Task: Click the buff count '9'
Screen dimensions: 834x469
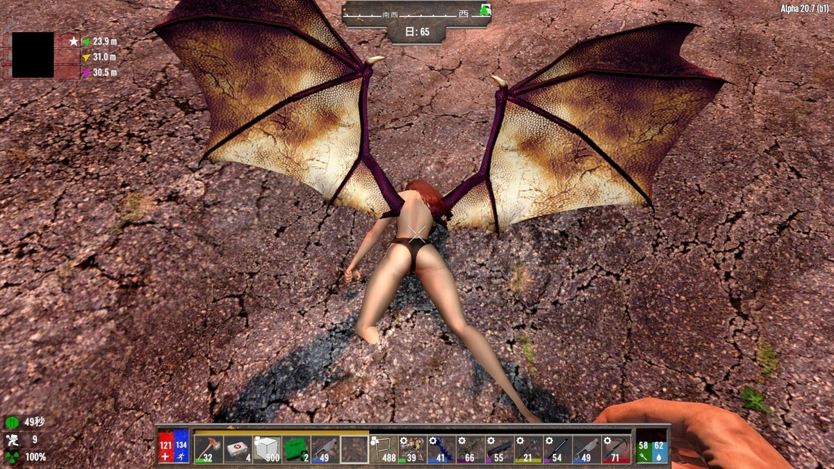Action: [35, 440]
